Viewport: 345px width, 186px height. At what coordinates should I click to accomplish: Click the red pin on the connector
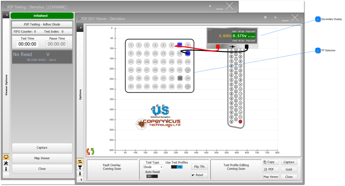tap(240, 122)
